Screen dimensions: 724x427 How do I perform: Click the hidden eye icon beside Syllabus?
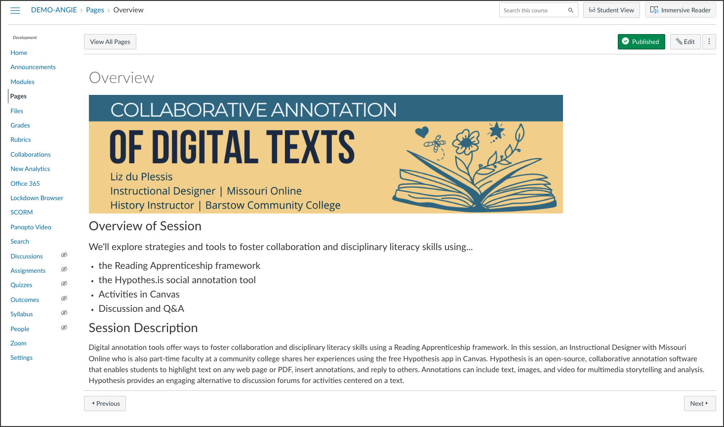coord(64,313)
